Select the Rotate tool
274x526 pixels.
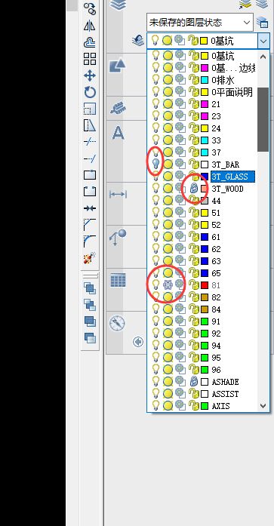[x=90, y=92]
